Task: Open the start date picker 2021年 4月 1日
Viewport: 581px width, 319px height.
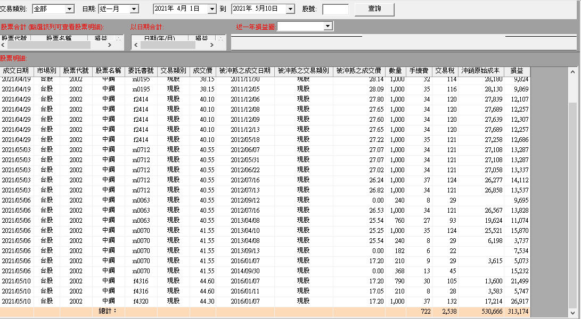Action: 211,9
